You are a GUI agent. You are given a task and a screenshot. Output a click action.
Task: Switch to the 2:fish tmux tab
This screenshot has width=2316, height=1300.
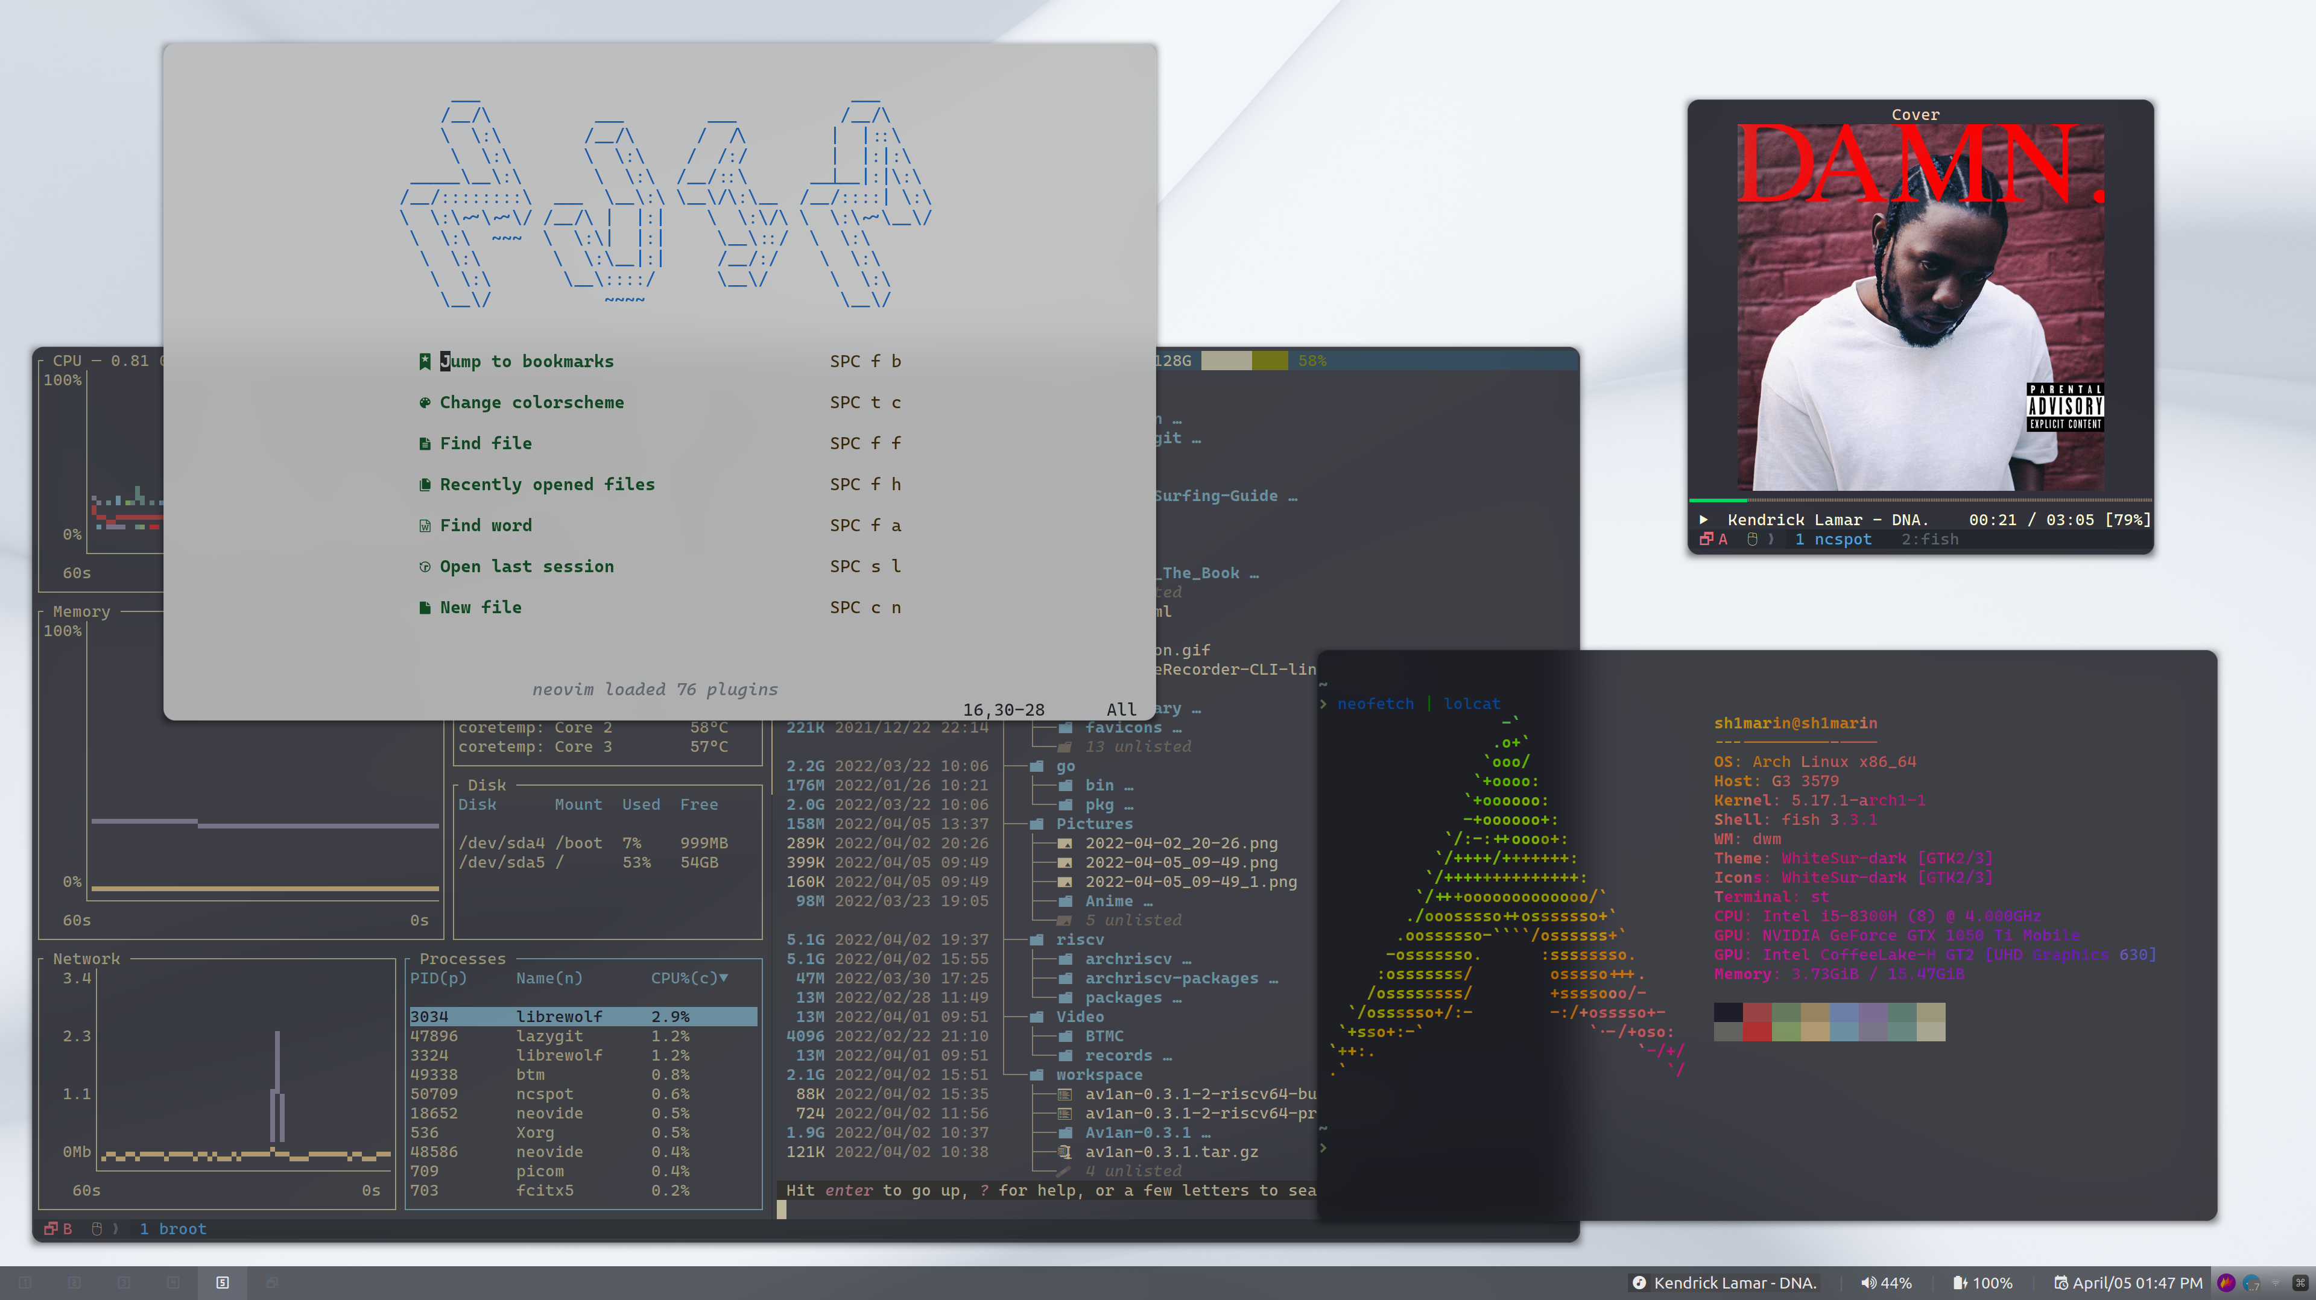(x=1929, y=540)
